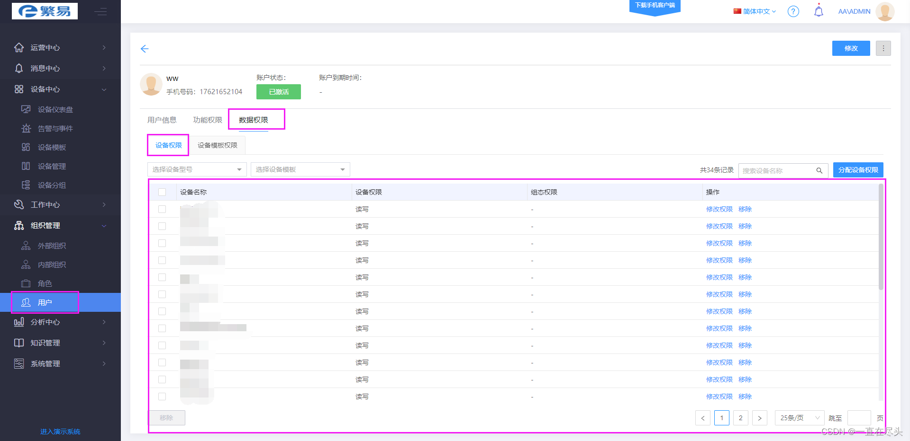
Task: Check the fifth device row checkbox
Action: 162,277
